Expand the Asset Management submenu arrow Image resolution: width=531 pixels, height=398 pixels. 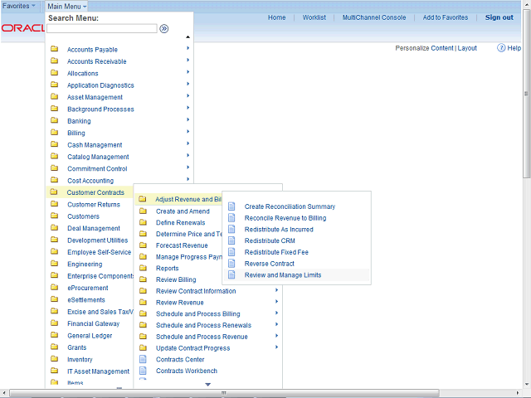coord(188,96)
